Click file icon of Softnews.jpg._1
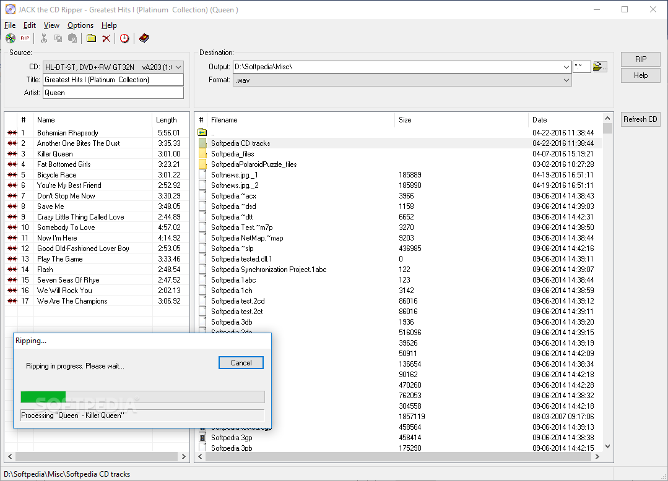Image resolution: width=668 pixels, height=481 pixels. click(202, 175)
